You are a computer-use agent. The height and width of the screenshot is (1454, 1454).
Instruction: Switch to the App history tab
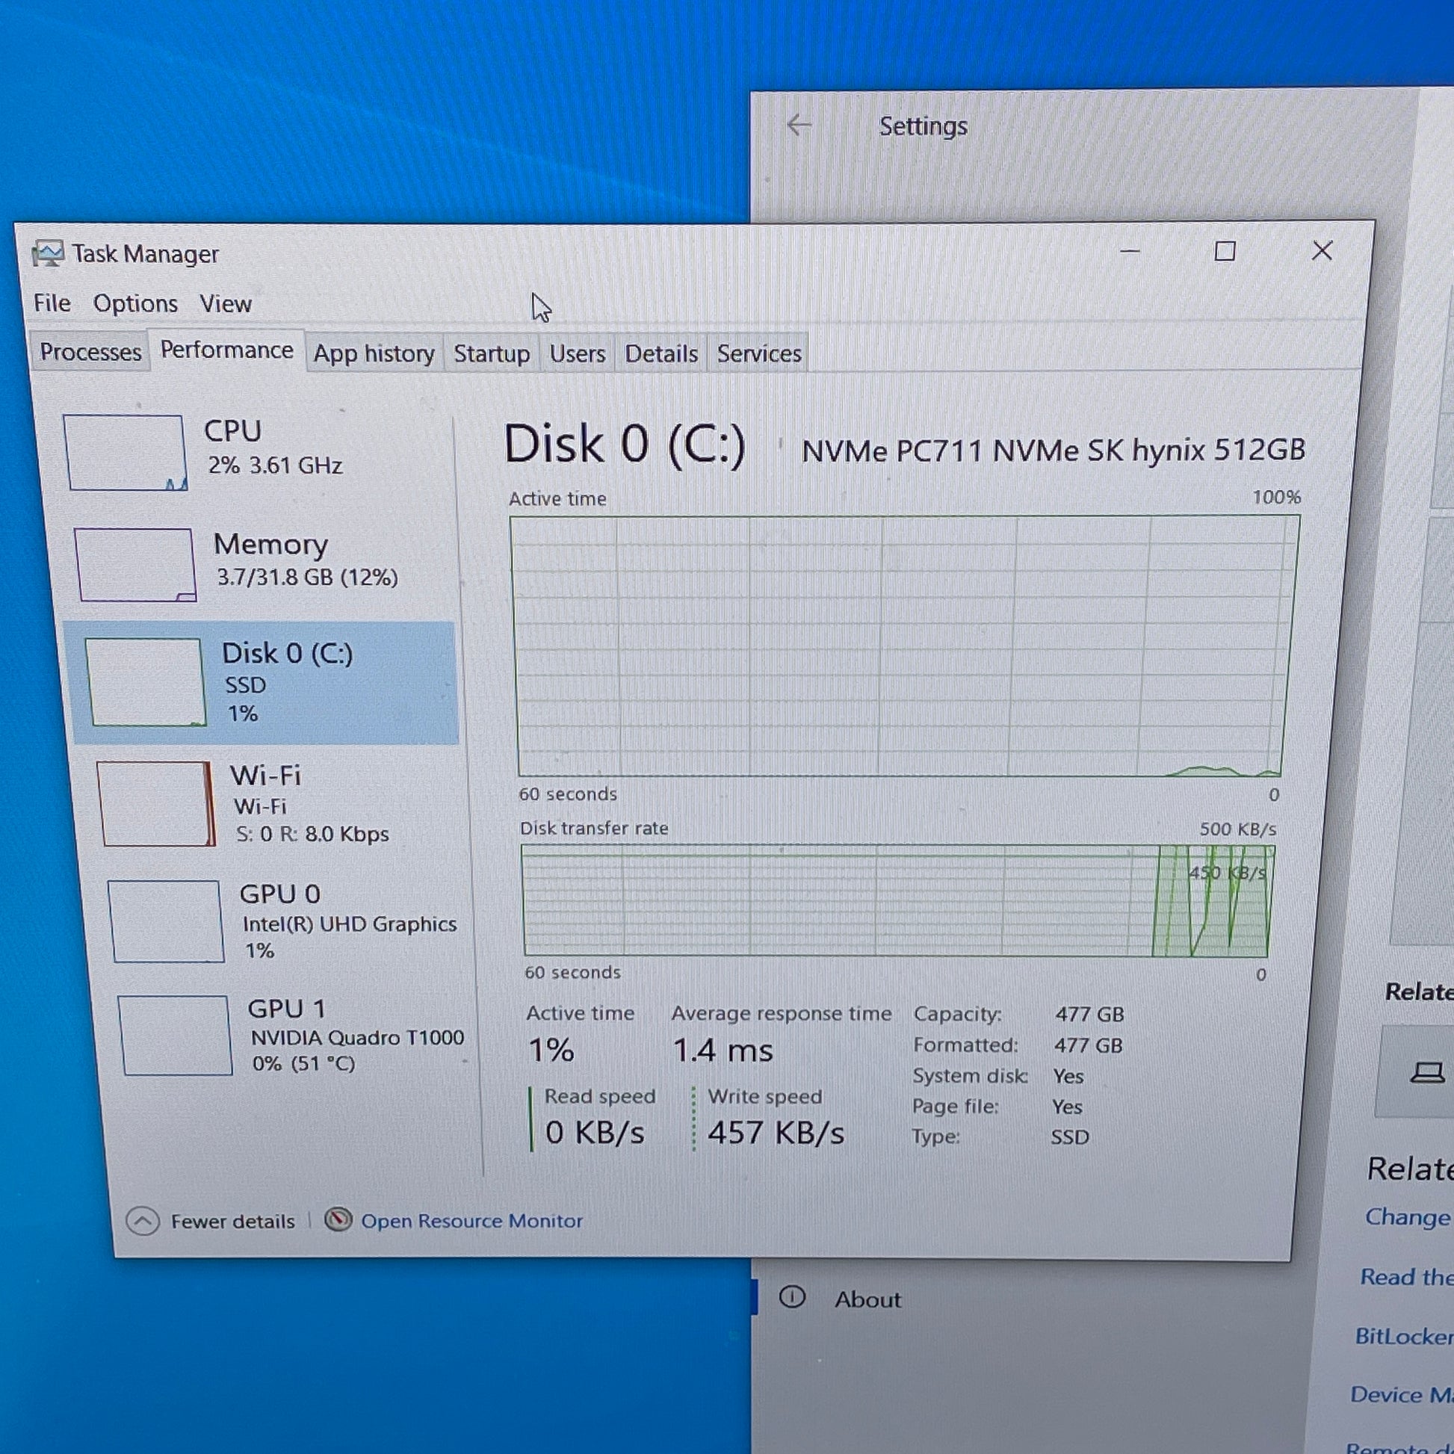[x=374, y=353]
